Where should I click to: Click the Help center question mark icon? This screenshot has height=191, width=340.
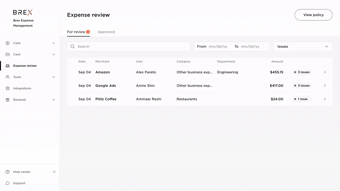8,172
